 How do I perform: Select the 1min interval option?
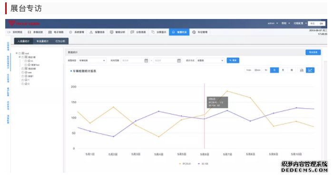[249, 70]
